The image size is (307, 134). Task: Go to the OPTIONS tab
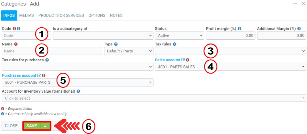[97, 15]
